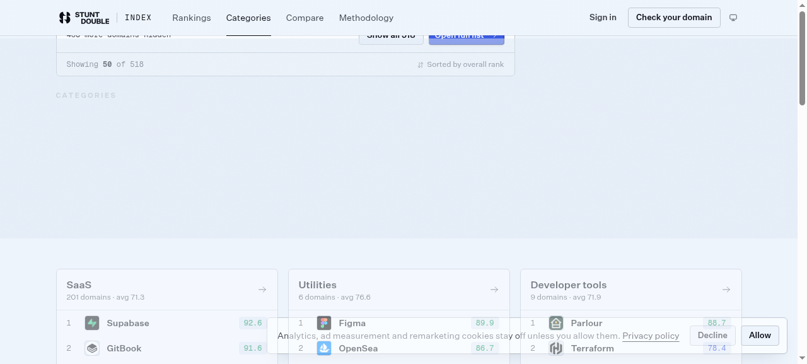Click the page vertical scrollbar thumb
Viewport: 807px width, 364px height.
[x=802, y=58]
